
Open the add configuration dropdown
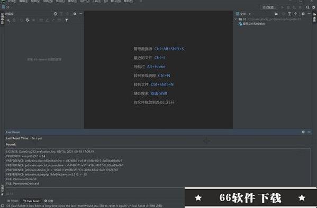270,7
